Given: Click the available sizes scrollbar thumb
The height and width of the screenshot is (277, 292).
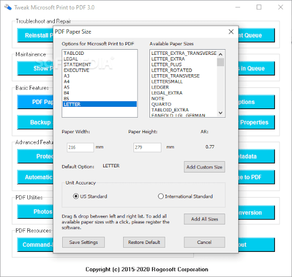Looking at the screenshot, I should pos(221,62).
